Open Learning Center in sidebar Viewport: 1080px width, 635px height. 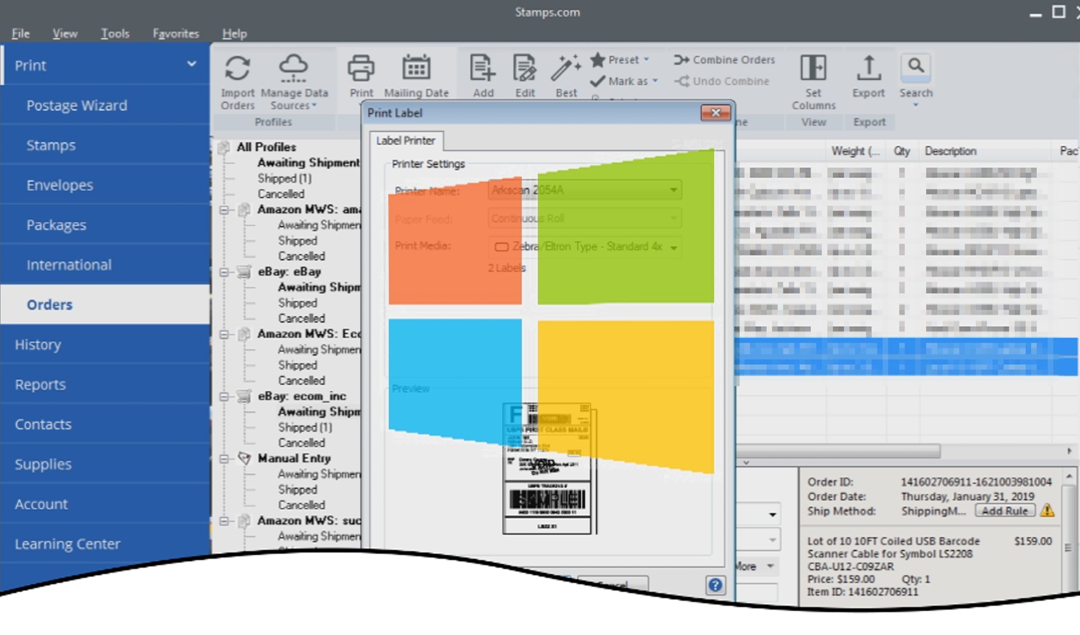tap(105, 544)
